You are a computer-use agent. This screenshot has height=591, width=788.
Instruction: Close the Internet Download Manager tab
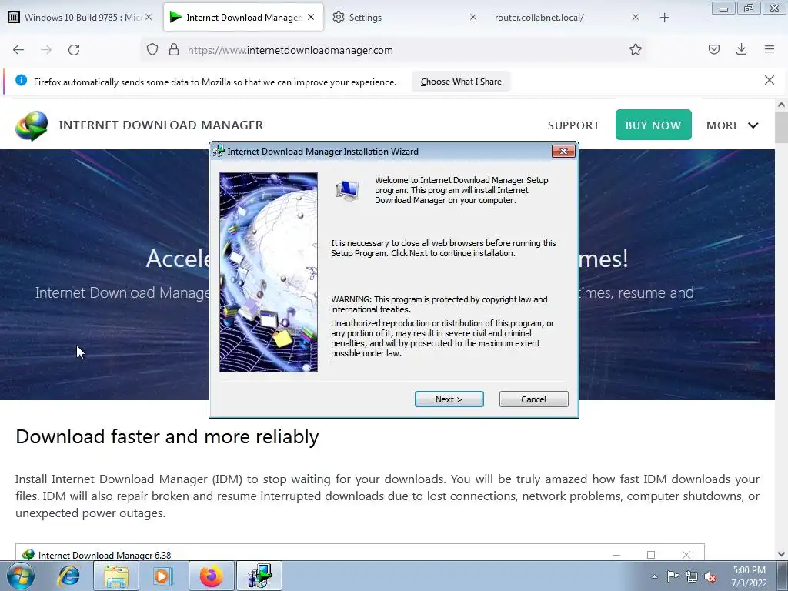(x=311, y=17)
